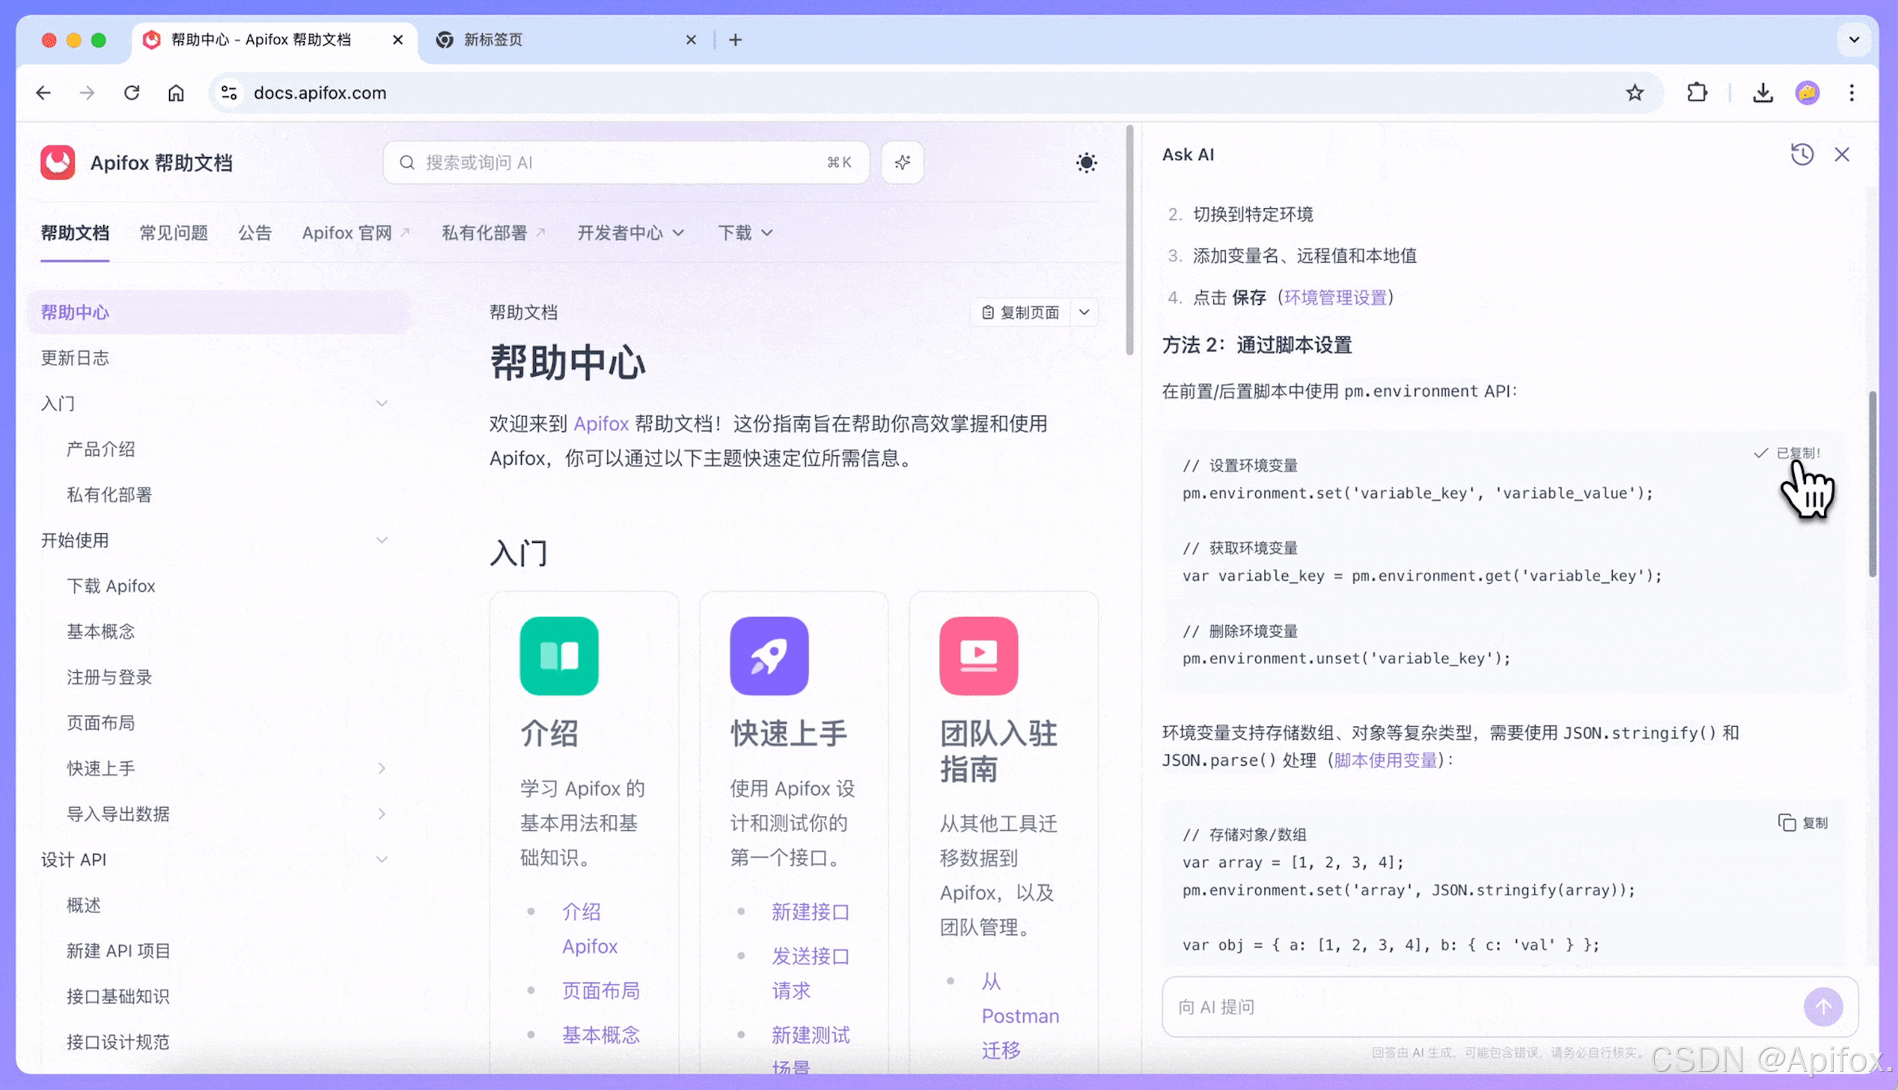Screen dimensions: 1898x1090
Task: Bookmark this page with the star
Action: (1635, 93)
